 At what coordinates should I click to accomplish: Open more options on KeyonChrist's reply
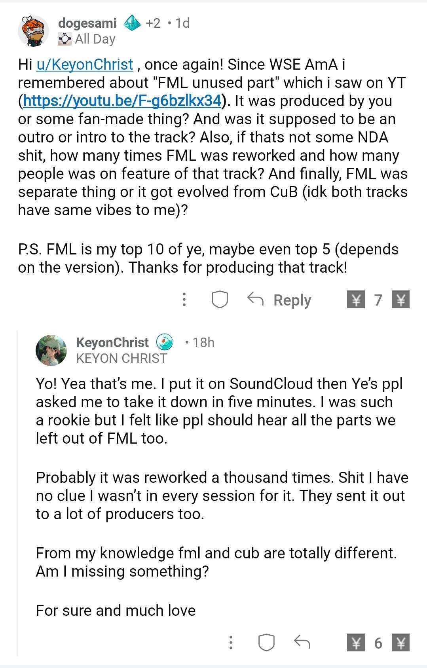click(231, 642)
